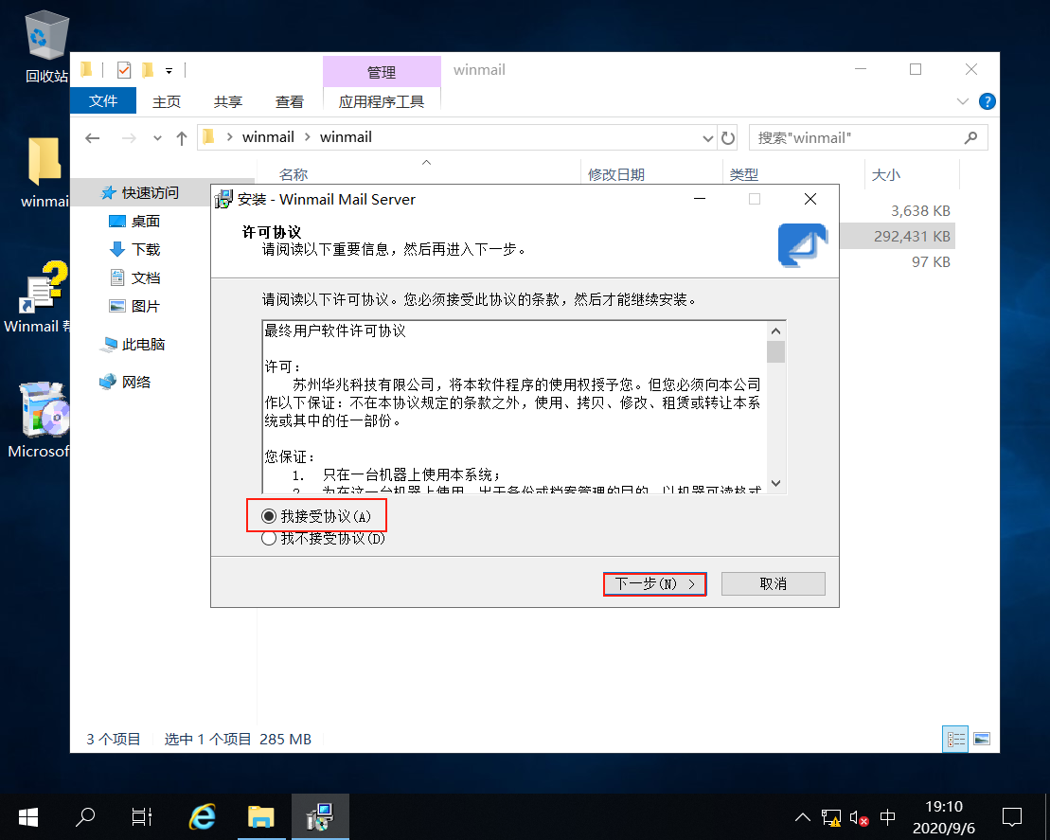Viewport: 1050px width, 840px height.
Task: Sort by 修改日期 column header
Action: 616,174
